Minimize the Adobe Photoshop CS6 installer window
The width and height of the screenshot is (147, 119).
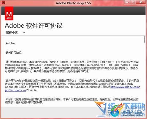pos(127,2)
